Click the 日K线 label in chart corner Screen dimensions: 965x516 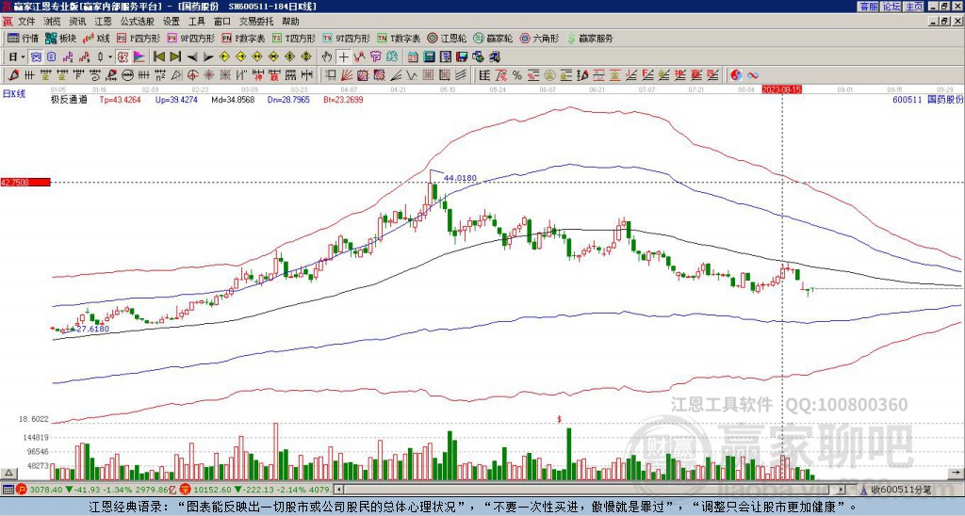pos(13,94)
